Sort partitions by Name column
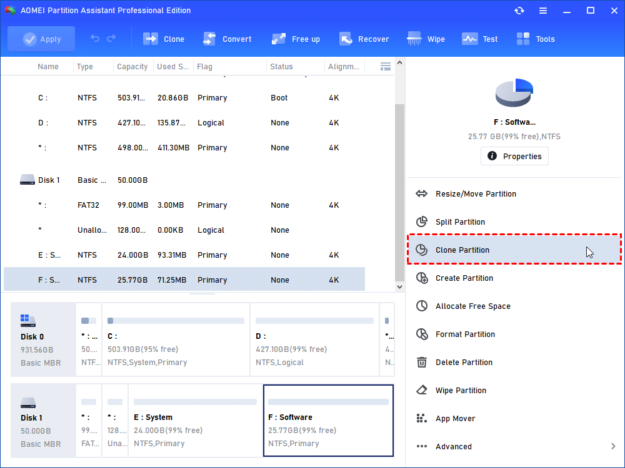This screenshot has height=468, width=625. pyautogui.click(x=48, y=67)
